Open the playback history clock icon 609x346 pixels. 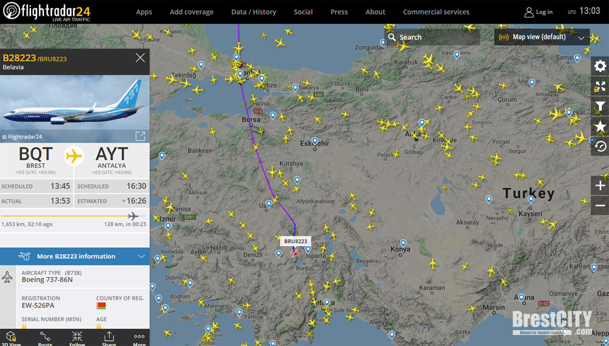pyautogui.click(x=600, y=146)
